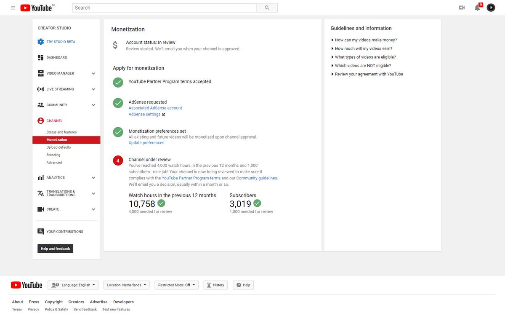Click green check beside AdSense requested
This screenshot has height=321, width=505.
tap(118, 103)
